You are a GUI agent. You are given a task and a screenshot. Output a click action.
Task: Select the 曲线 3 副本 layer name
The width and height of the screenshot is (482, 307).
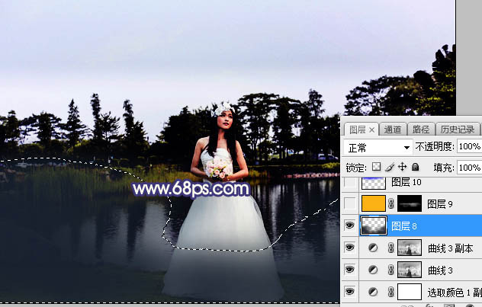[x=450, y=248]
